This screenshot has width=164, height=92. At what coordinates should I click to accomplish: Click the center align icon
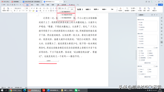46,11
